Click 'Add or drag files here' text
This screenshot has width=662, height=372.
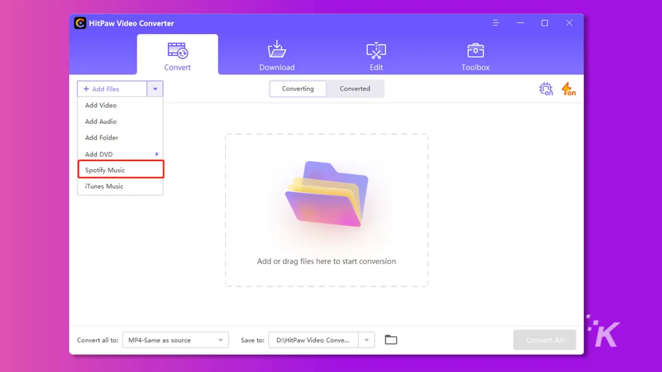[326, 261]
